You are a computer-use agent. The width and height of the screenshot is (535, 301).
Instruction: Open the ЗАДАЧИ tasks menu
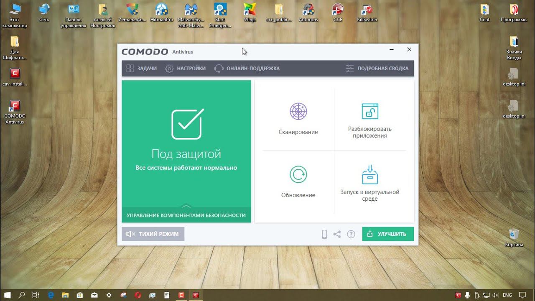coord(142,69)
